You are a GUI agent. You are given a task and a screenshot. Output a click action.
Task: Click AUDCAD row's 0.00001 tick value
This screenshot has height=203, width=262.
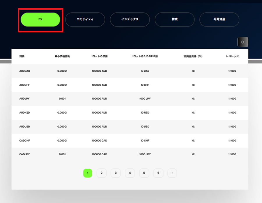tap(62, 71)
